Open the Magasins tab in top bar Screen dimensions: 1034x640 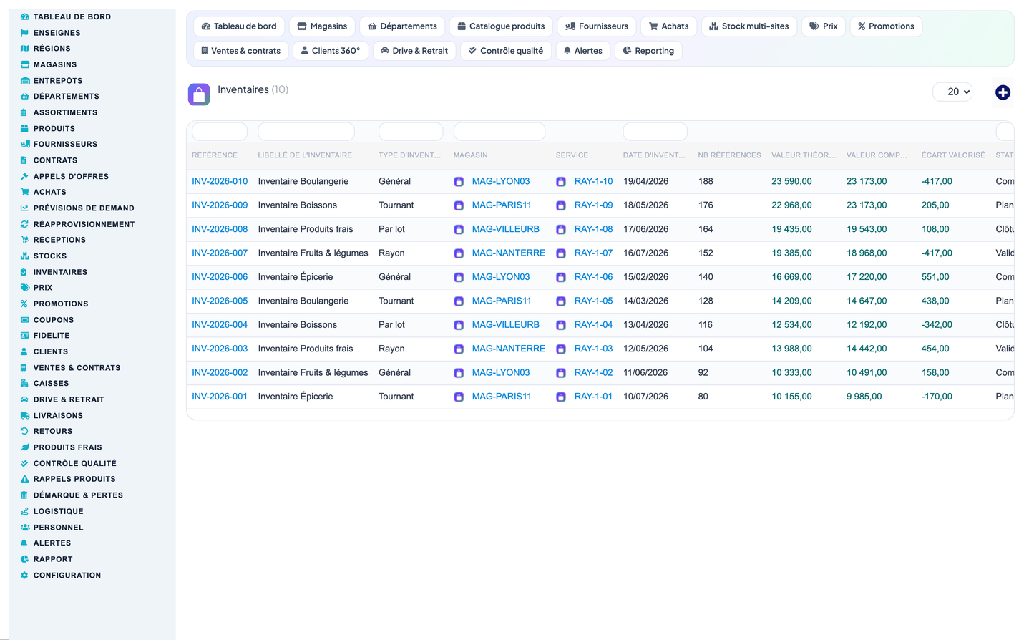coord(322,26)
